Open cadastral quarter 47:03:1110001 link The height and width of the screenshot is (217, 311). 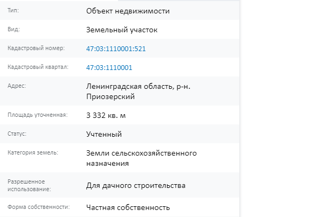pos(109,68)
